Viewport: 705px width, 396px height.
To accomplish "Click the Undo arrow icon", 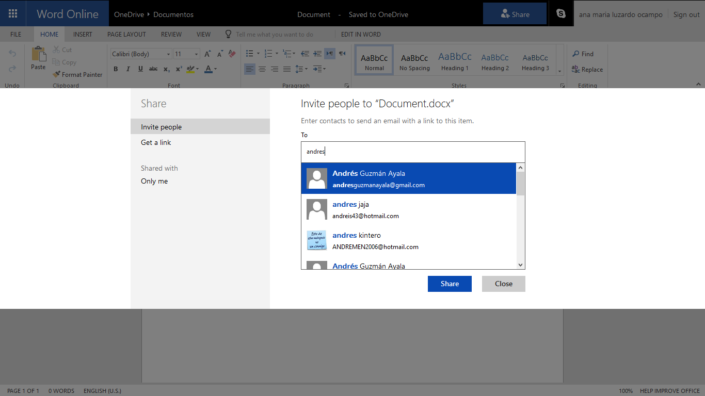I will [x=12, y=54].
